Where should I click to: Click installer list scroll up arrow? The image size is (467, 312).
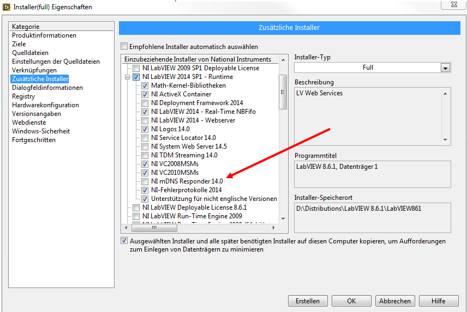coord(283,60)
